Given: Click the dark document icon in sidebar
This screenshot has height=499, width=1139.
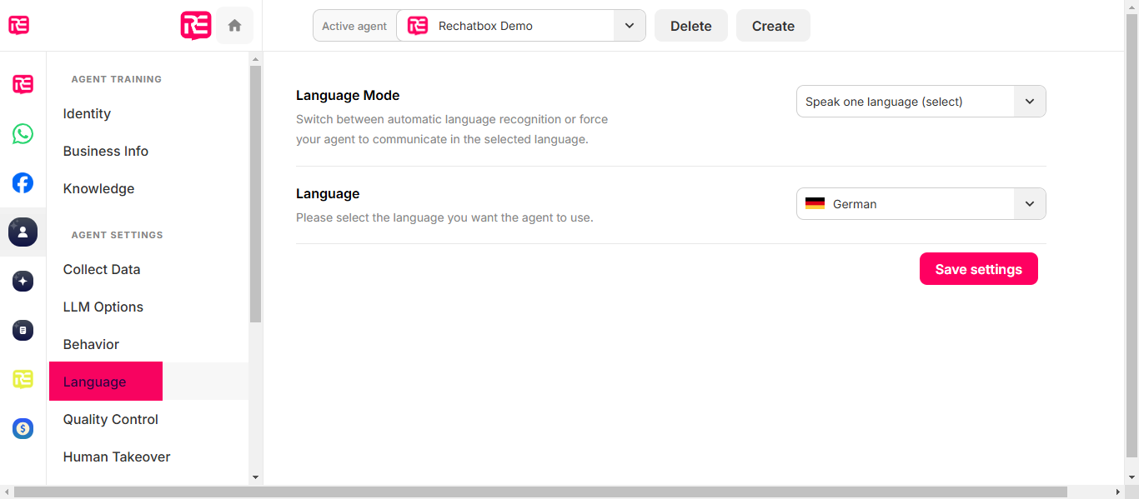Looking at the screenshot, I should [x=23, y=331].
